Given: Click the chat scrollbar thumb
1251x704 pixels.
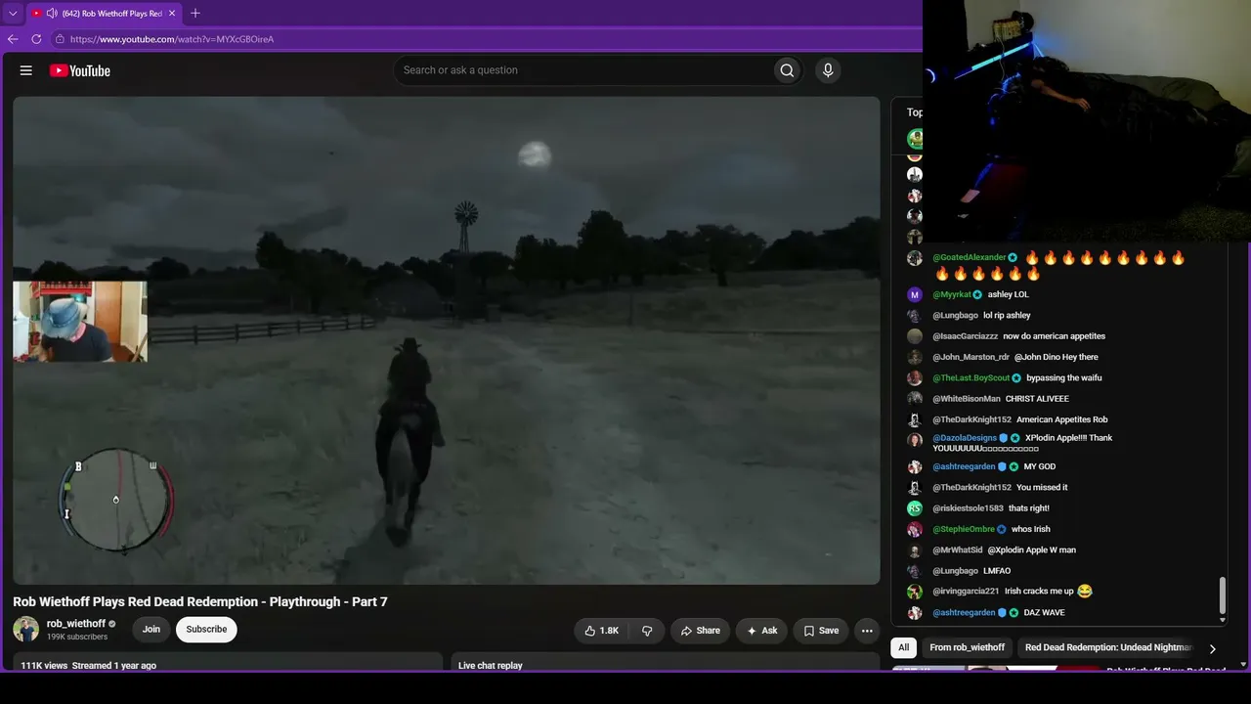Looking at the screenshot, I should tap(1222, 594).
